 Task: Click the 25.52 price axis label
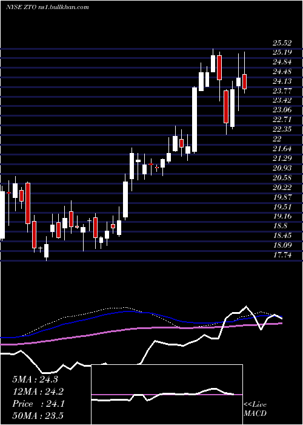pyautogui.click(x=282, y=43)
